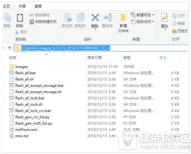The height and width of the screenshot is (154, 191).
Task: Select the flash_gen_md5_list.py file icon
Action: click(x=12, y=123)
